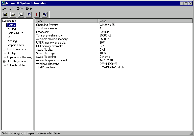Click the TEMP directory label
The image size is (194, 136).
click(x=46, y=67)
